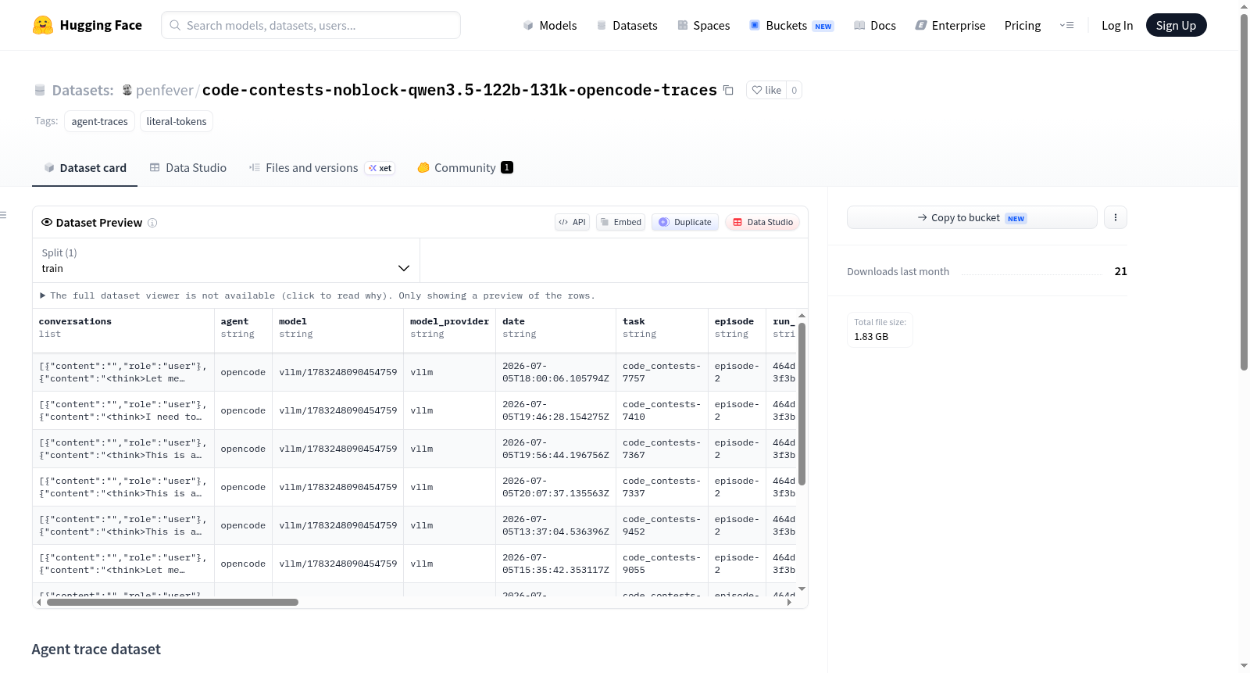Click the API button in Dataset Preview
The height and width of the screenshot is (673, 1250).
pyautogui.click(x=572, y=222)
